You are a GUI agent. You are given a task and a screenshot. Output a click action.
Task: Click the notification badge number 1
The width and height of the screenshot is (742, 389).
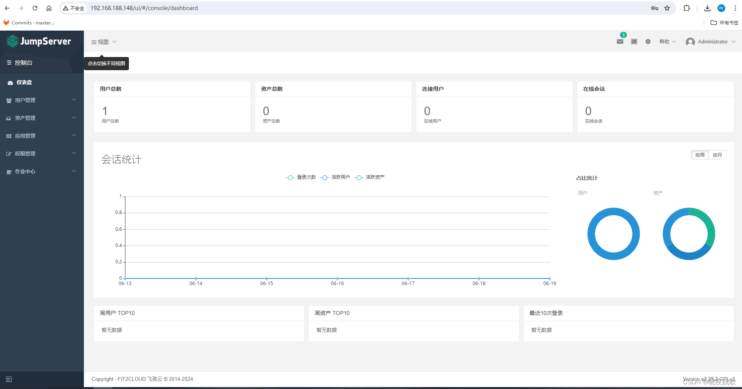click(x=623, y=35)
